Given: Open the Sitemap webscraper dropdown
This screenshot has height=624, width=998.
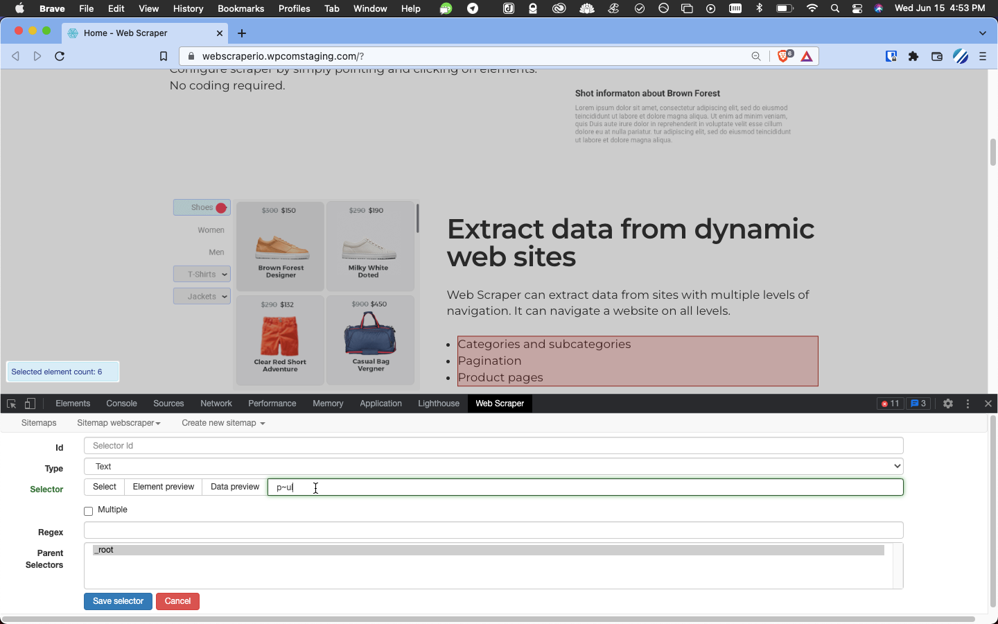Looking at the screenshot, I should (119, 423).
